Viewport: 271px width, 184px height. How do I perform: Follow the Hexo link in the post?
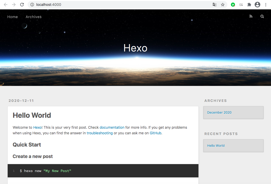point(37,127)
